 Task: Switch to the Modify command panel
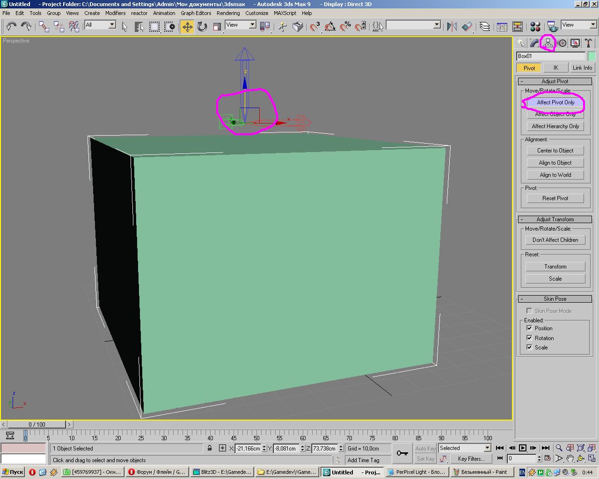[x=534, y=44]
